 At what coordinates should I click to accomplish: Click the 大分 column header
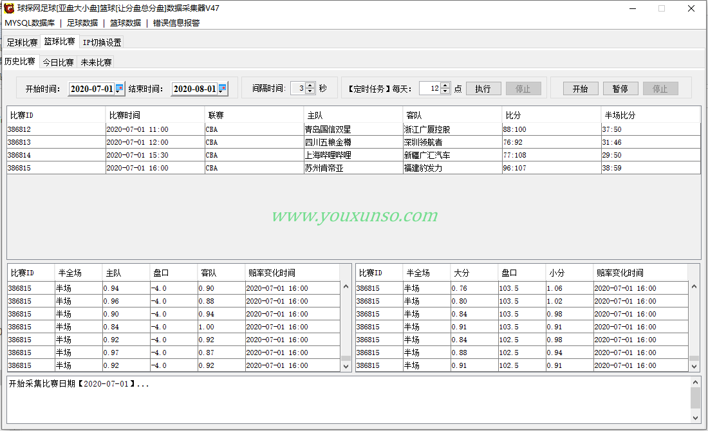click(474, 273)
